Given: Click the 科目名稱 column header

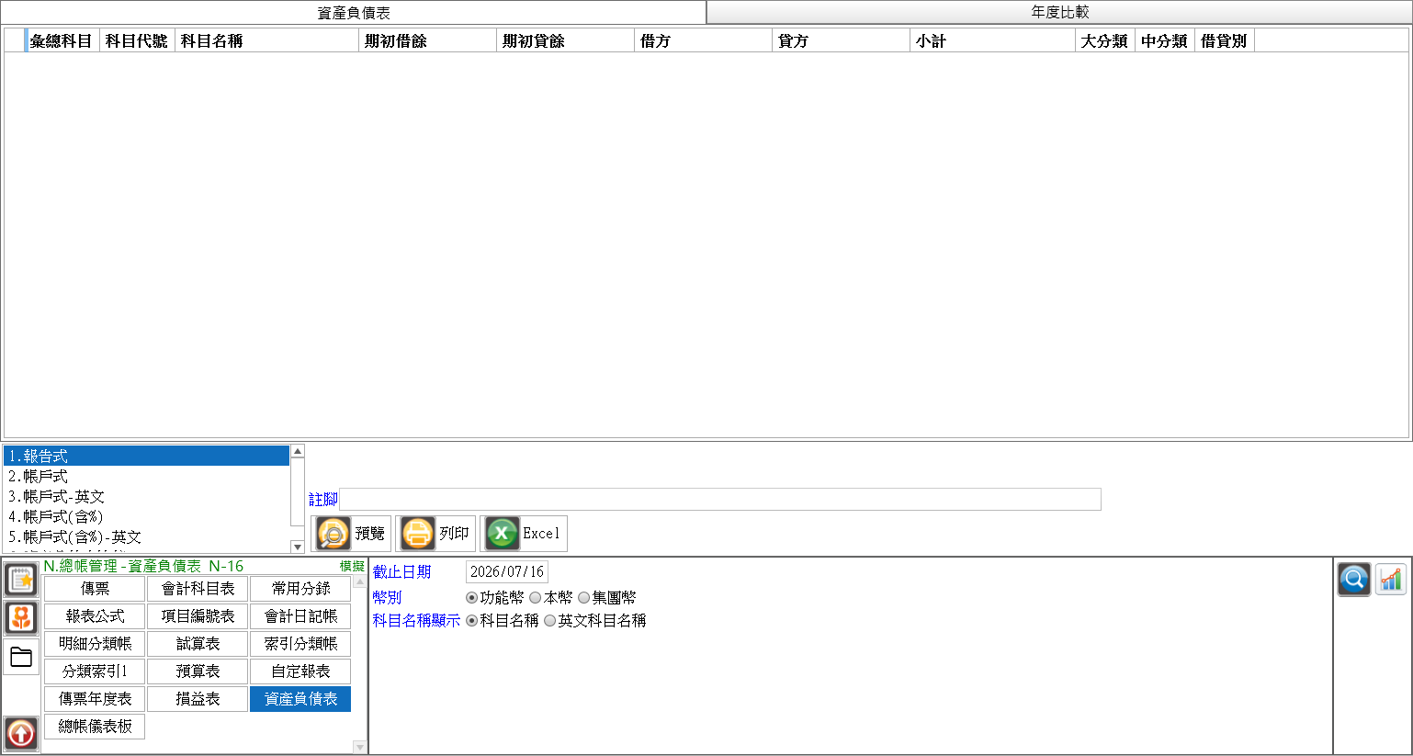Looking at the screenshot, I should [266, 41].
